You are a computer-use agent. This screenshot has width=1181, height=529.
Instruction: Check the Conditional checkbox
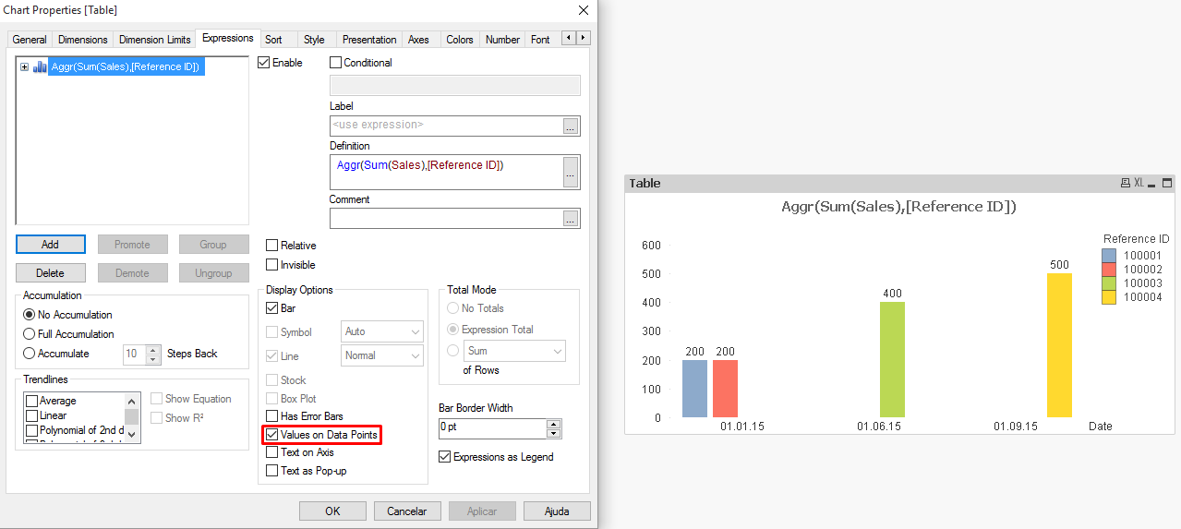[x=335, y=63]
